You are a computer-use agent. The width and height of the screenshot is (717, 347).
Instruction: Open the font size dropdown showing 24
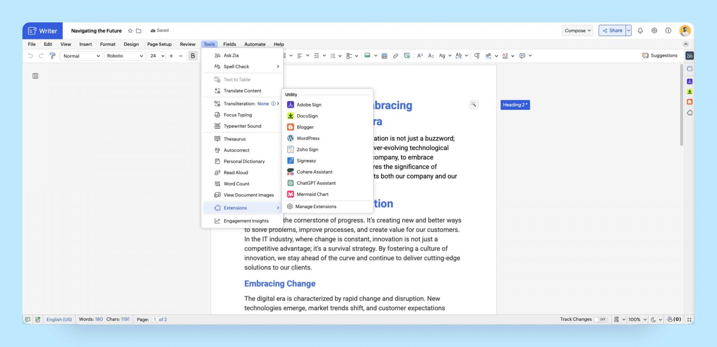[x=157, y=56]
